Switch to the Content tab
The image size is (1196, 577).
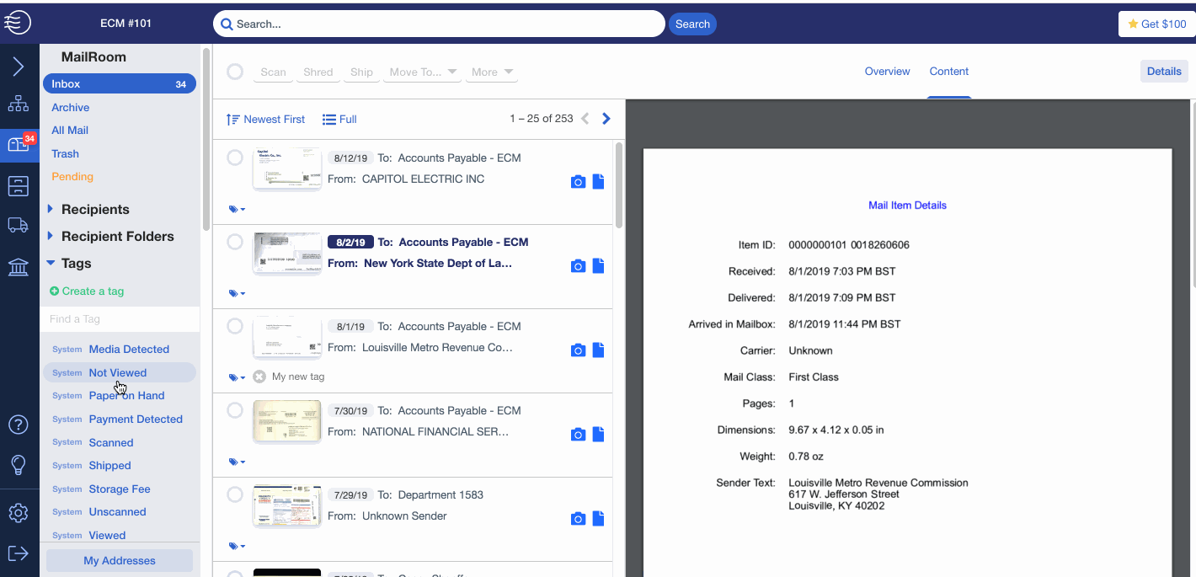pos(949,72)
